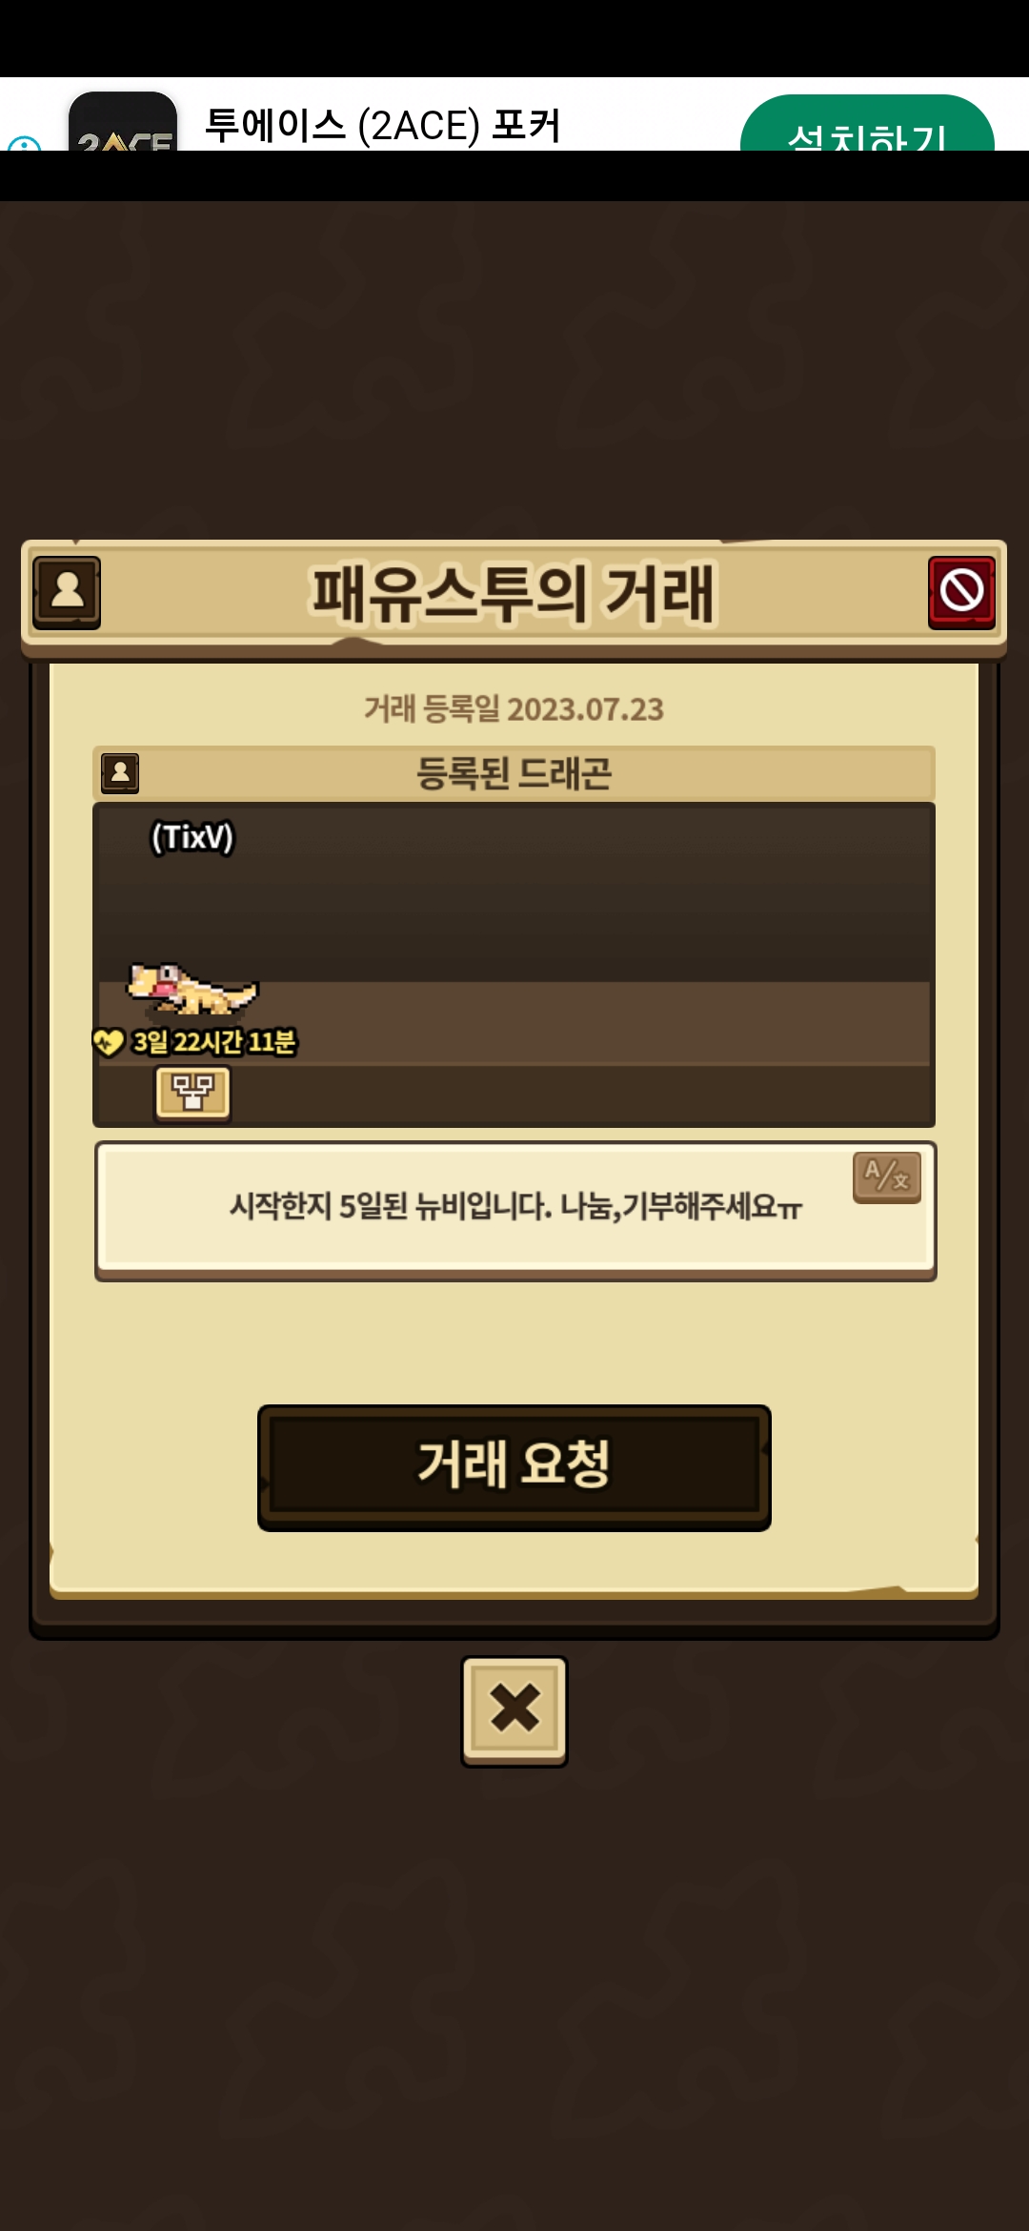Open the ad info icon
The height and width of the screenshot is (2231, 1029).
point(24,143)
